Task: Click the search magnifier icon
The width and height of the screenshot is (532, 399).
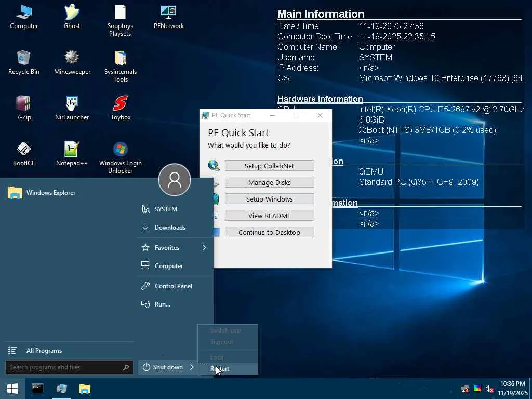Action: point(126,367)
